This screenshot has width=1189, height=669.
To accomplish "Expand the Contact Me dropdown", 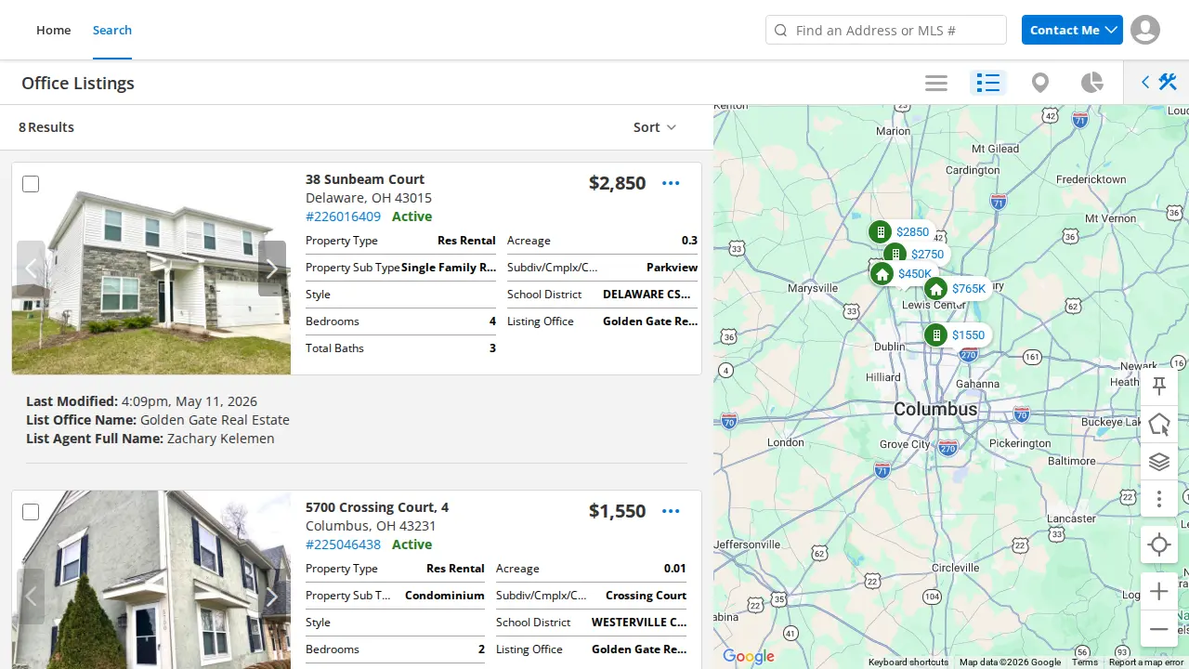I will (1072, 30).
